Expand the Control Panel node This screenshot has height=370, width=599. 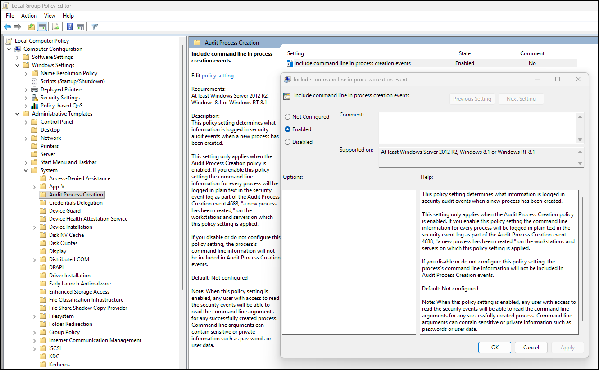pos(26,122)
